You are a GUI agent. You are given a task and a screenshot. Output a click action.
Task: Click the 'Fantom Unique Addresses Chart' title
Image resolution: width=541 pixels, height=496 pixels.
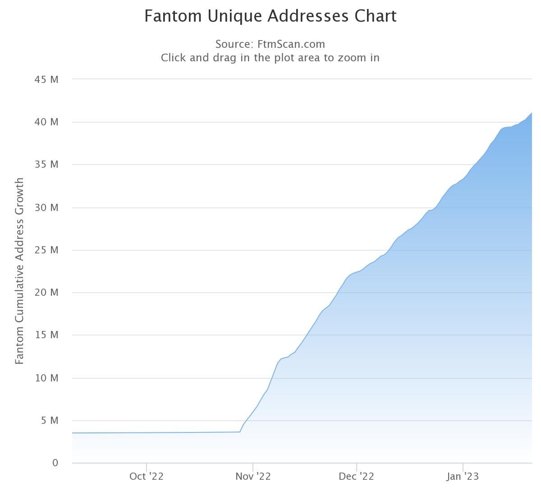[270, 16]
